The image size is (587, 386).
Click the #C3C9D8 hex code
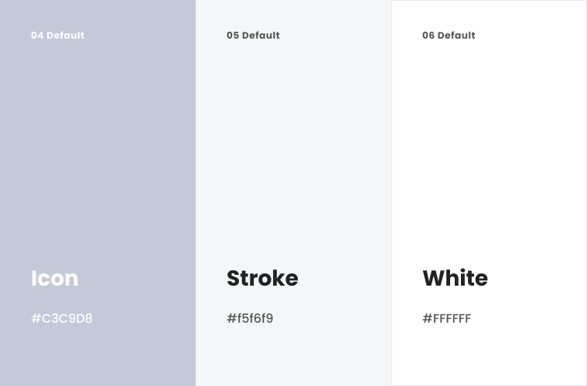pyautogui.click(x=62, y=318)
